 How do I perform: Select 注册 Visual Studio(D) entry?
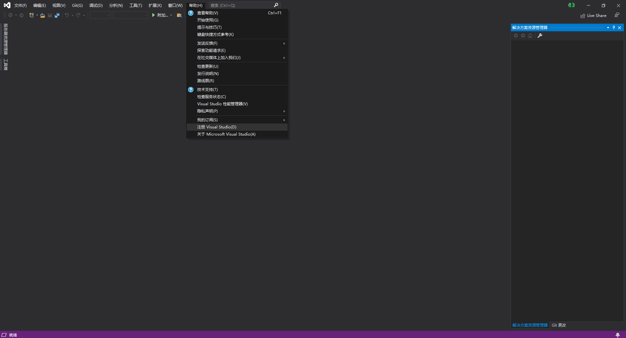pyautogui.click(x=237, y=127)
